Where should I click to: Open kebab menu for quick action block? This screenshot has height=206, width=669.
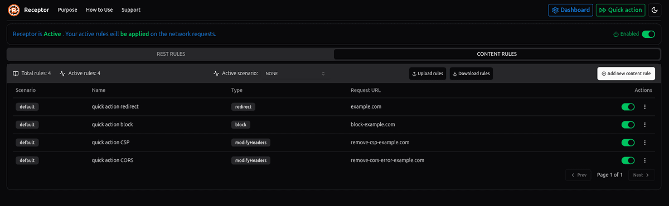pos(644,125)
